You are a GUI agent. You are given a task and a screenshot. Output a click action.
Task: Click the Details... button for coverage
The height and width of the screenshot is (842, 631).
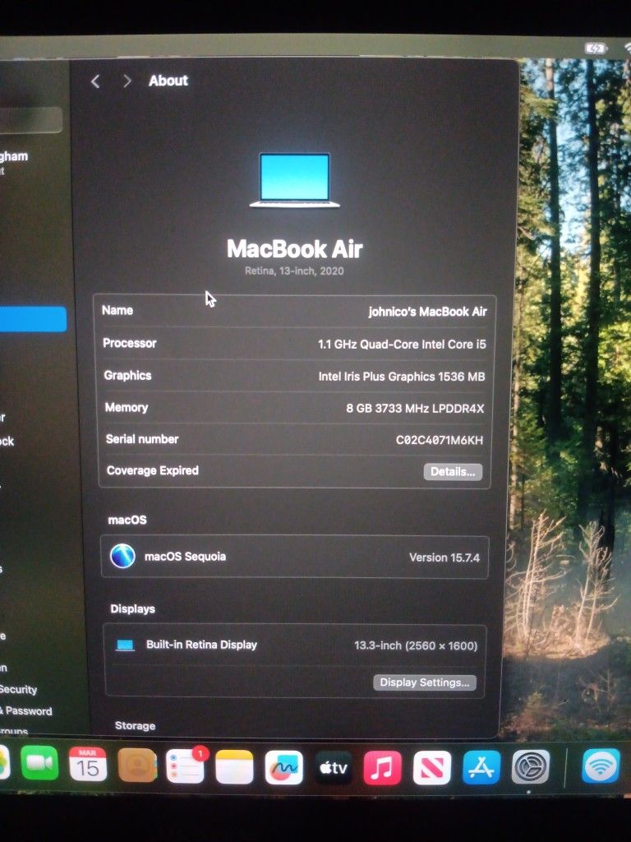(453, 472)
